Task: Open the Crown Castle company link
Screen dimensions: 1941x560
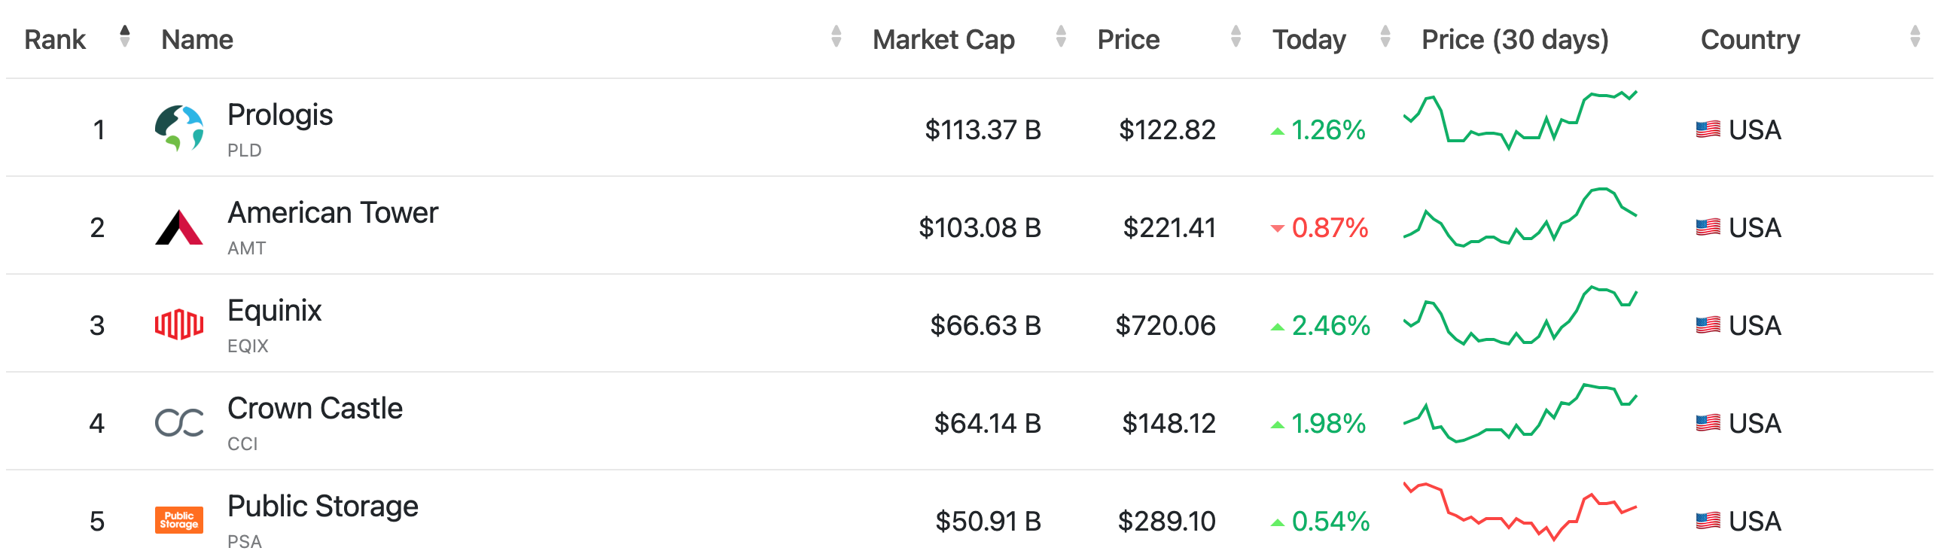Action: click(x=314, y=409)
